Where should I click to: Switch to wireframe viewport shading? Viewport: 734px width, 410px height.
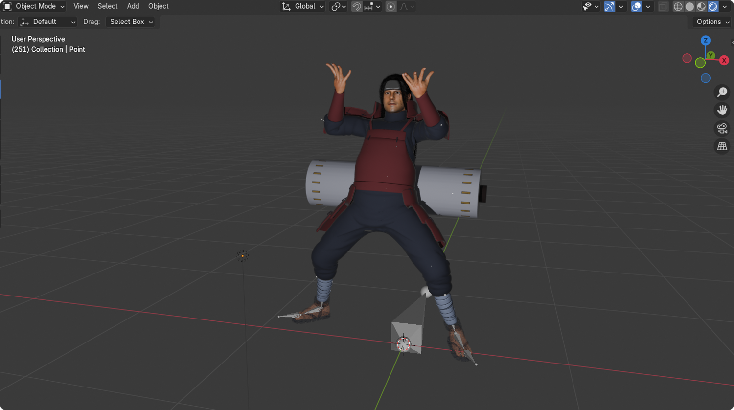[x=678, y=6]
